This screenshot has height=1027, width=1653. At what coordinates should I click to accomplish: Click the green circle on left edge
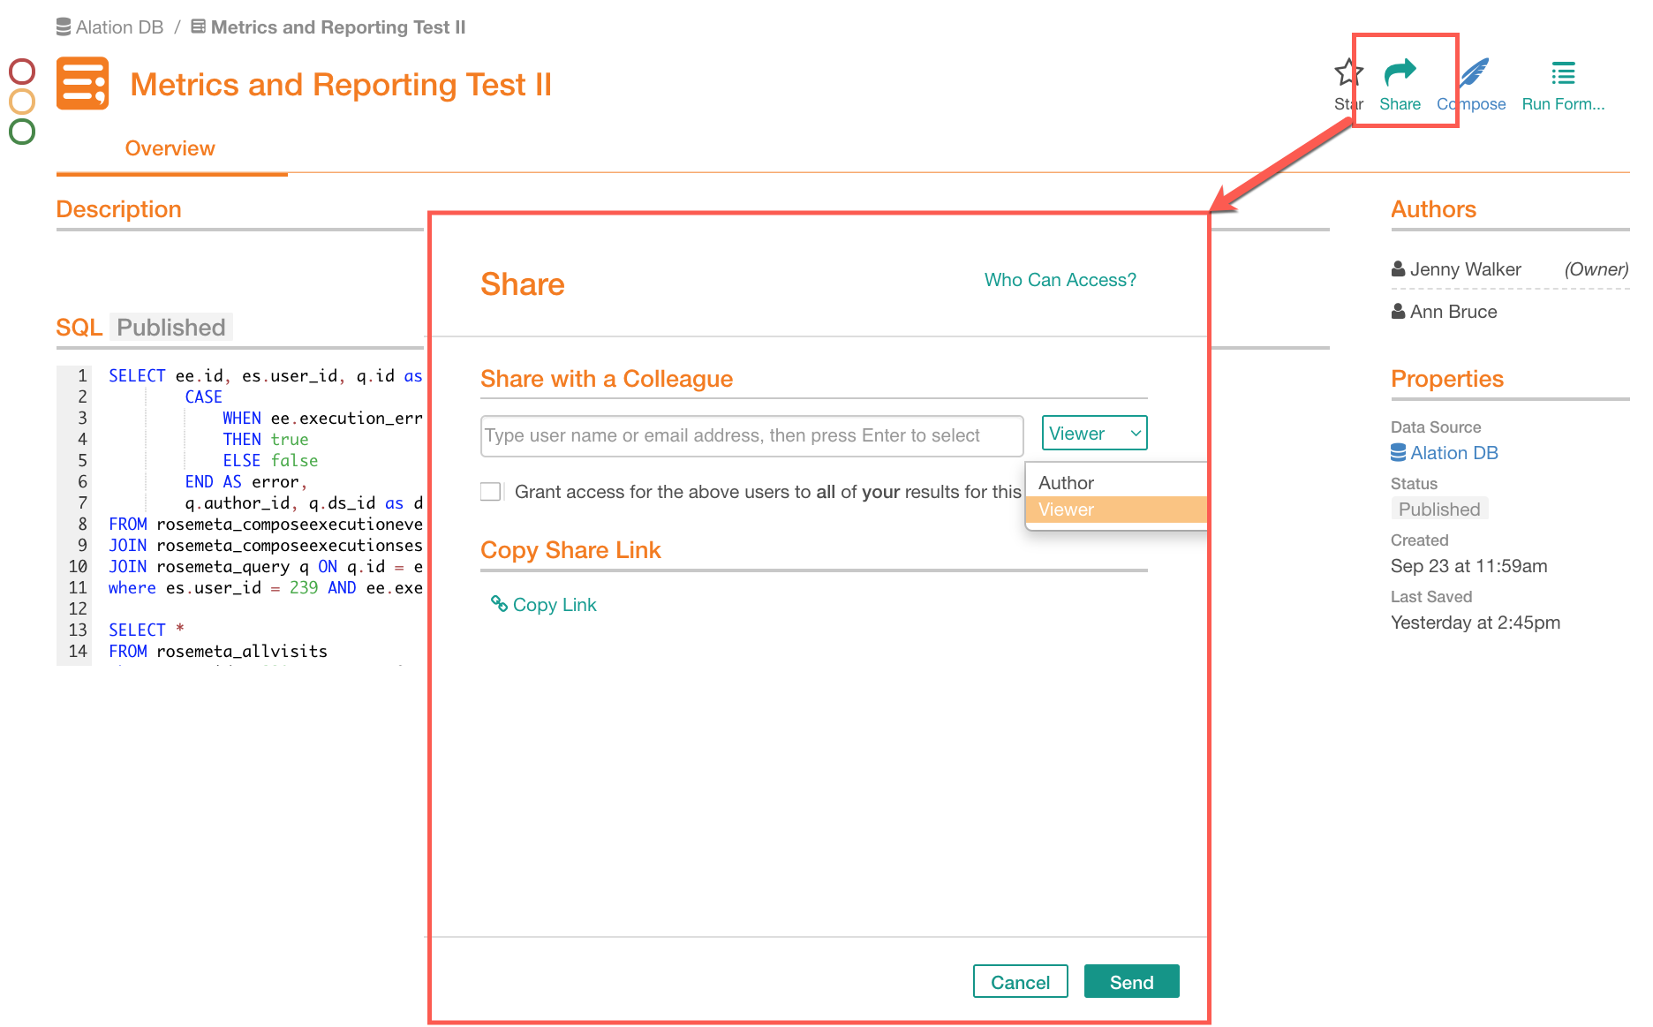pos(22,132)
